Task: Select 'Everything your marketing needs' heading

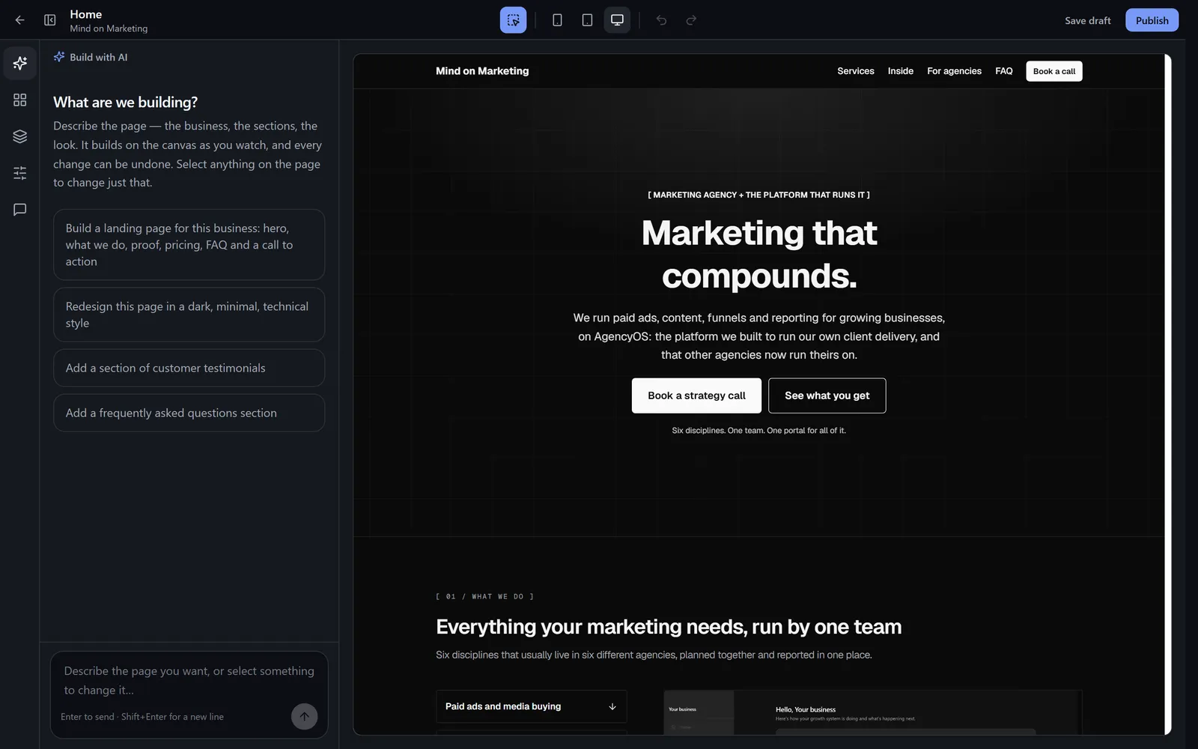Action: [x=669, y=627]
